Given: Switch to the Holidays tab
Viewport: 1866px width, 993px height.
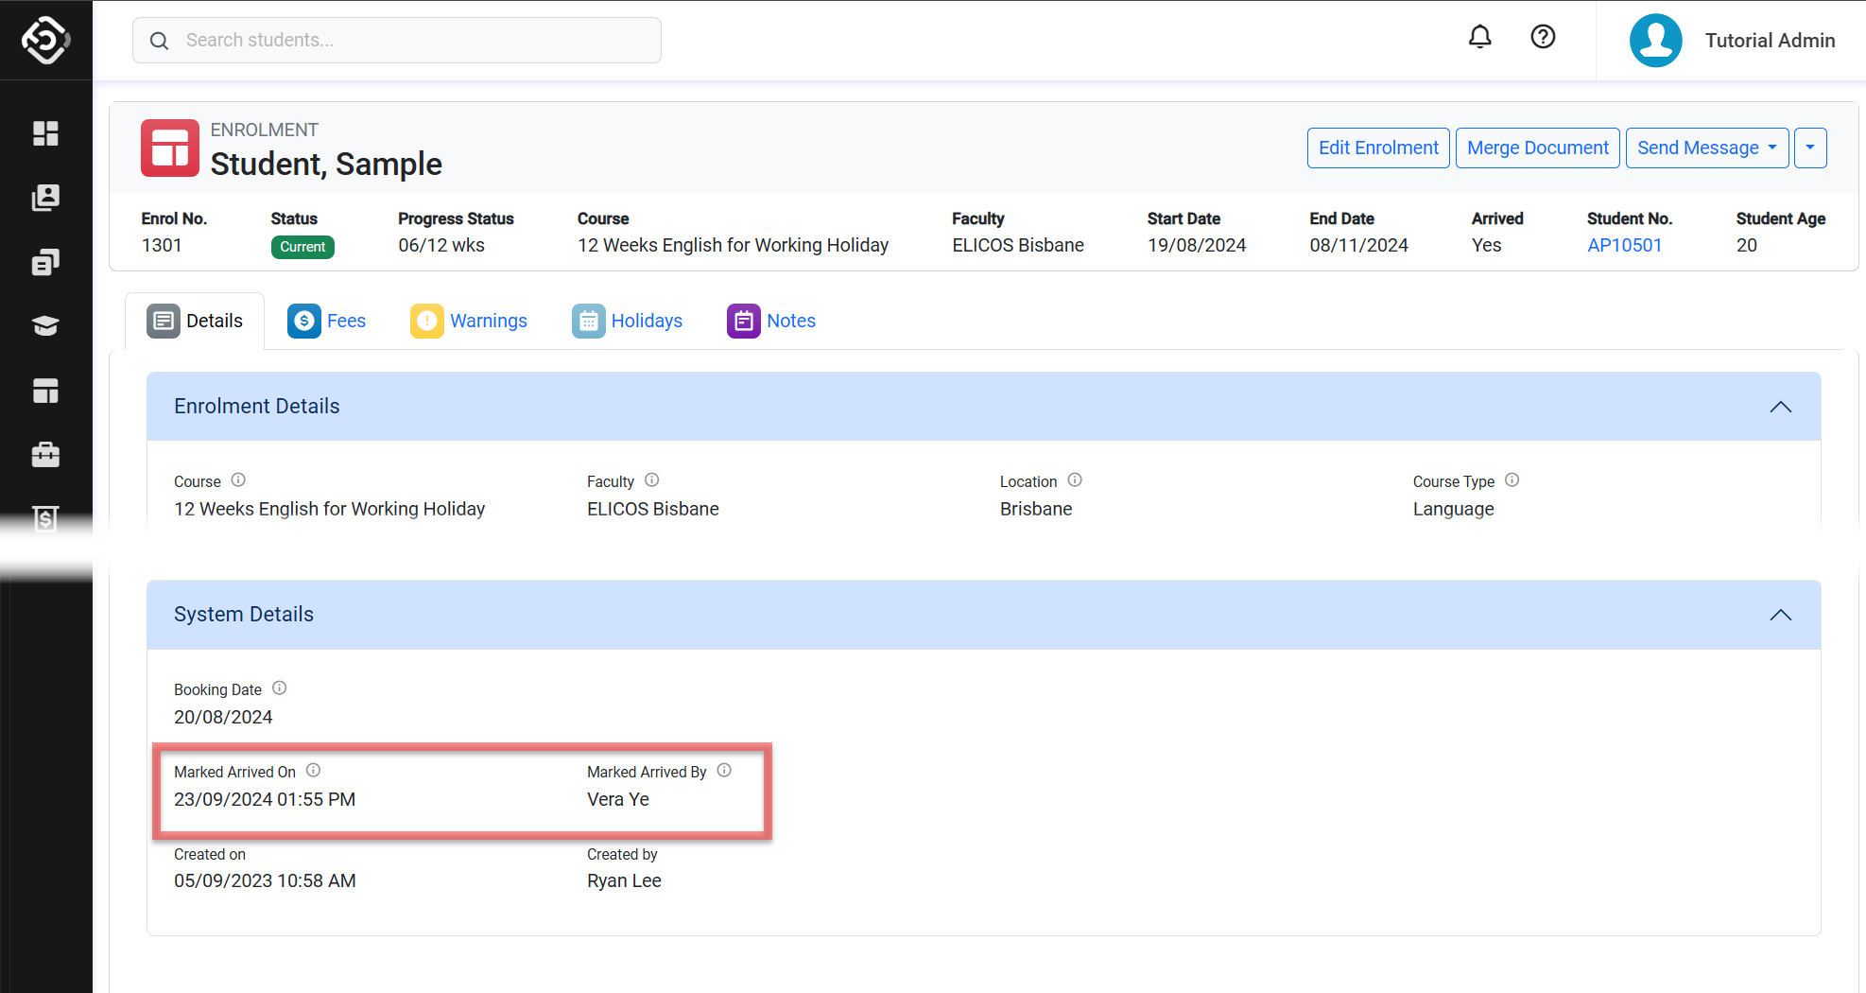Looking at the screenshot, I should 628,322.
